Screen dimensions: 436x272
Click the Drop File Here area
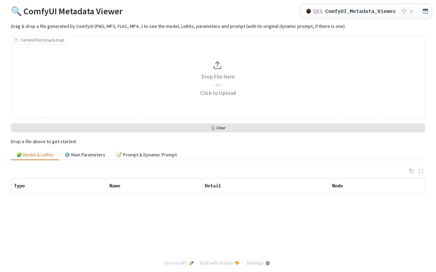(218, 77)
